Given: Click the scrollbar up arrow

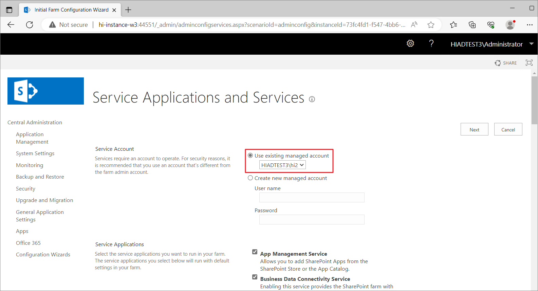Looking at the screenshot, I should (x=535, y=73).
